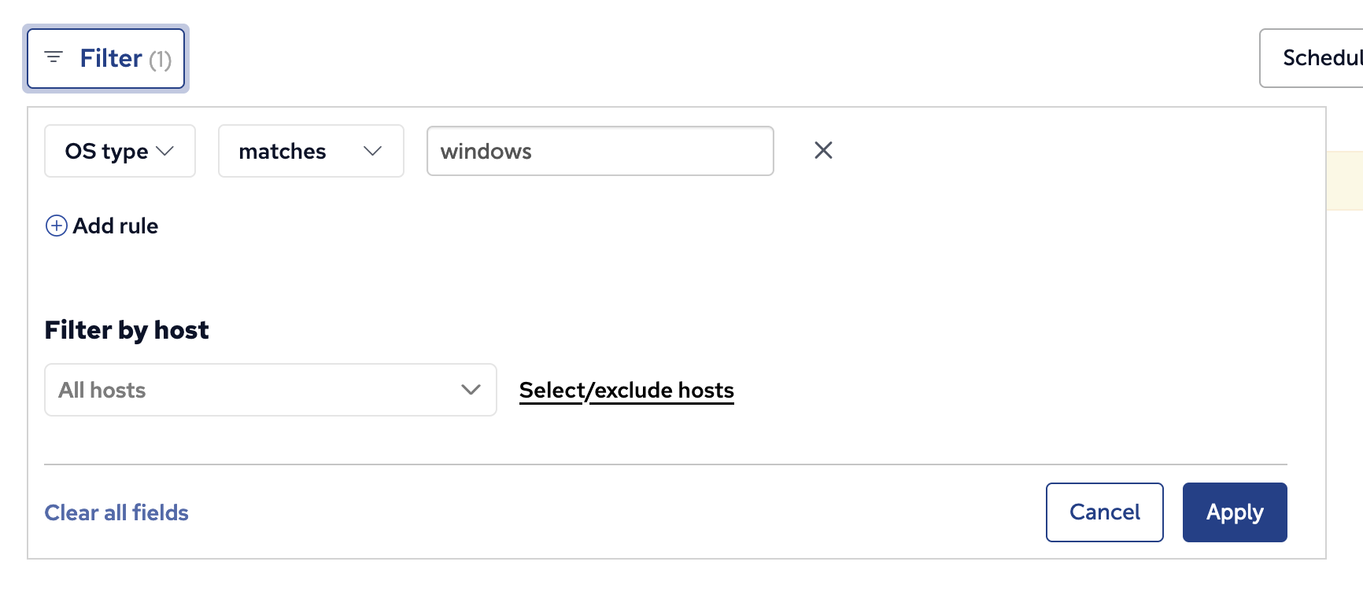Apply the filter
This screenshot has width=1363, height=591.
(1234, 512)
